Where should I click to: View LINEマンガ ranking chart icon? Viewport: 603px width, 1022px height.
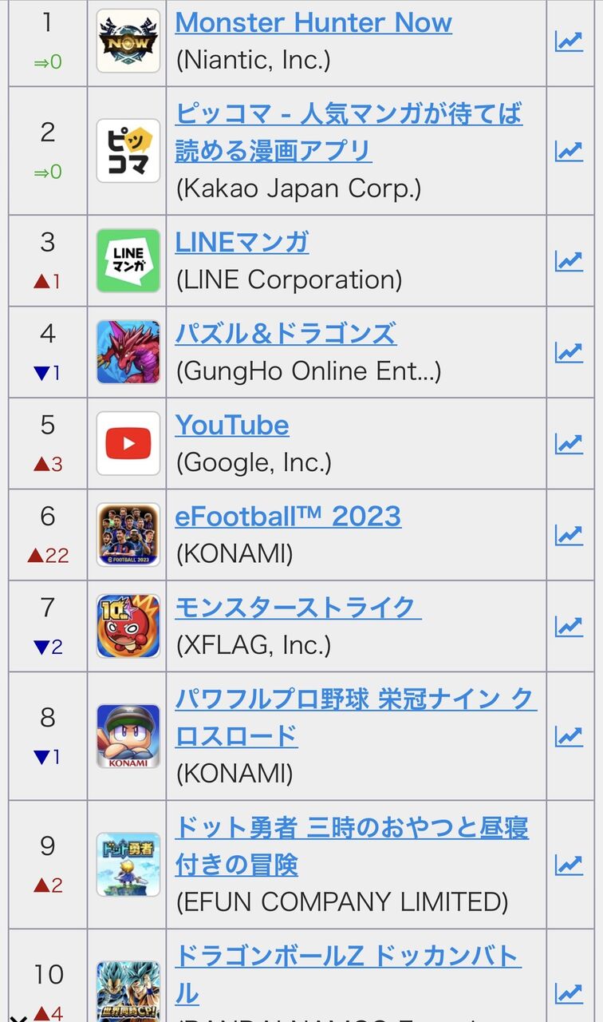point(569,260)
